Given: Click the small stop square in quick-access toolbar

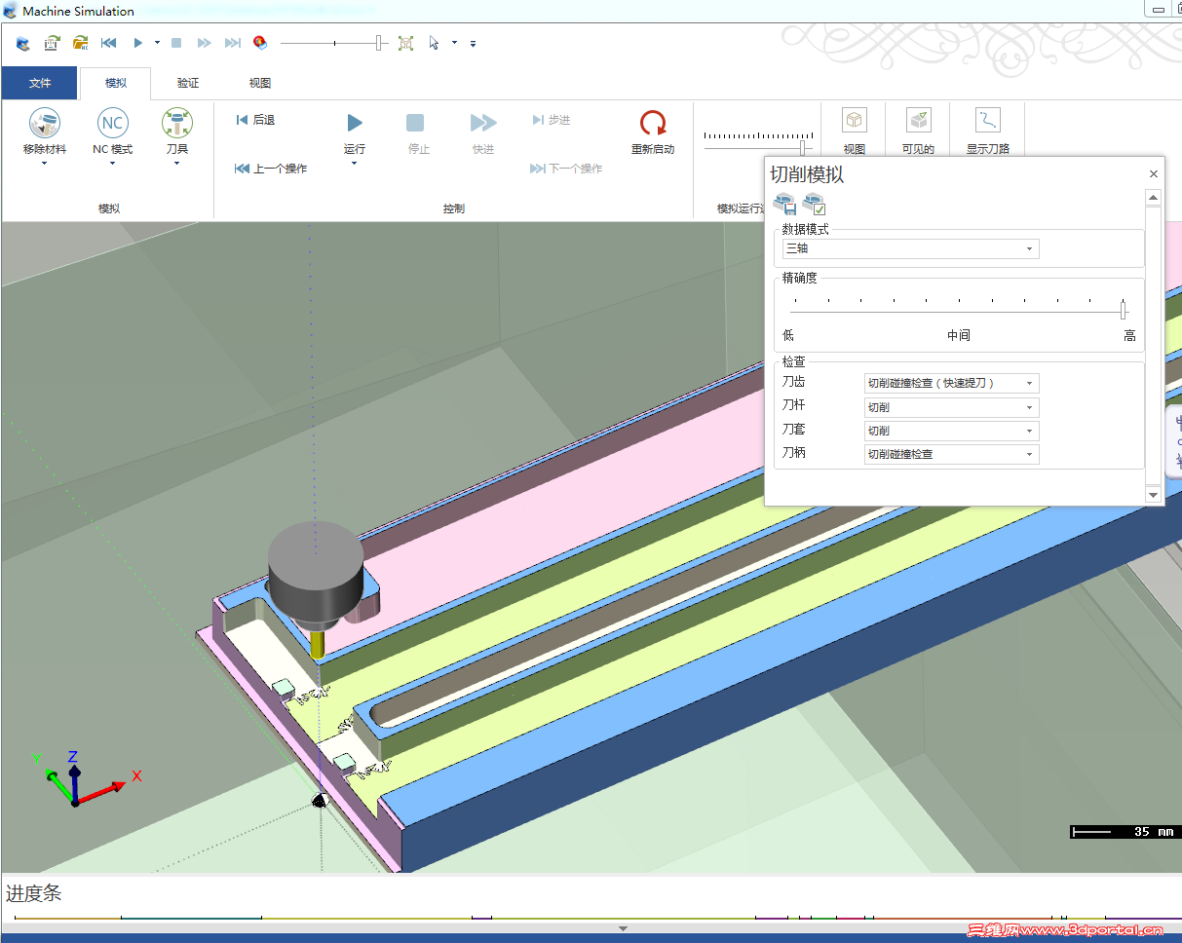Looking at the screenshot, I should (x=176, y=43).
